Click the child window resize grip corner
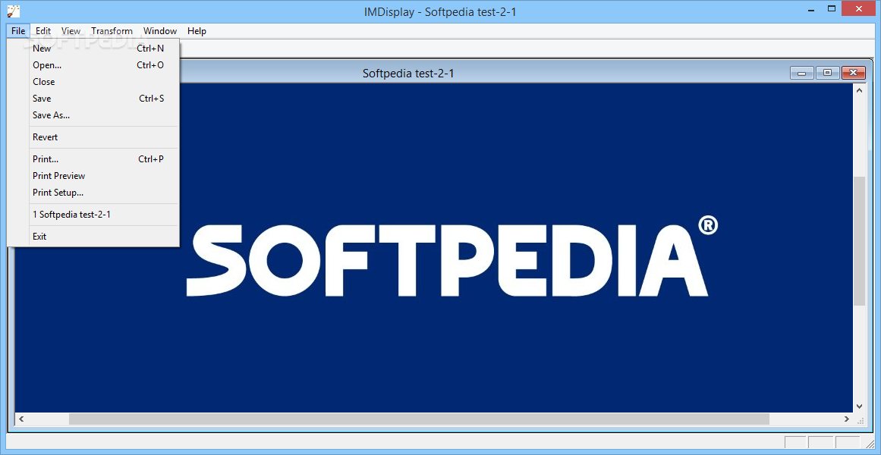Screen dimensions: 881x455 [x=860, y=419]
